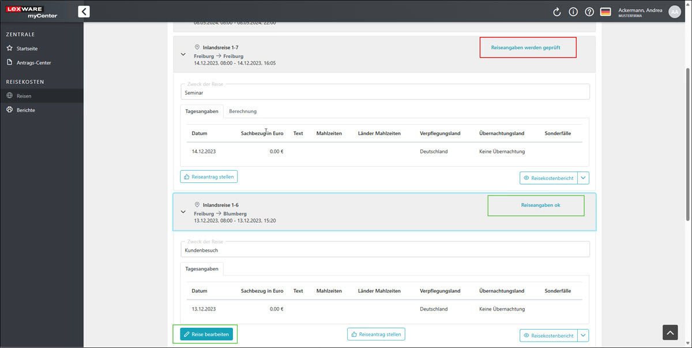This screenshot has width=692, height=348.
Task: Switch to the Berechnung tab
Action: (x=242, y=111)
